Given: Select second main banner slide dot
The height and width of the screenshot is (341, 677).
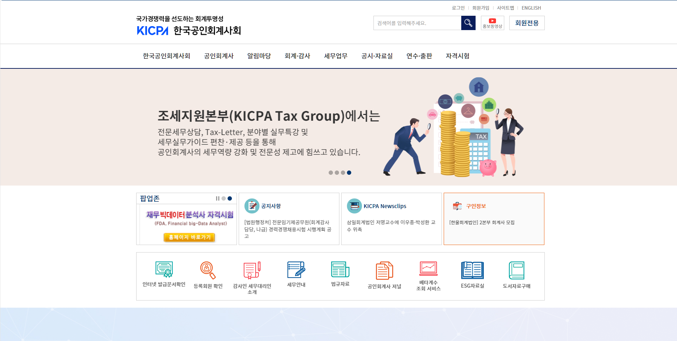Looking at the screenshot, I should coord(337,173).
